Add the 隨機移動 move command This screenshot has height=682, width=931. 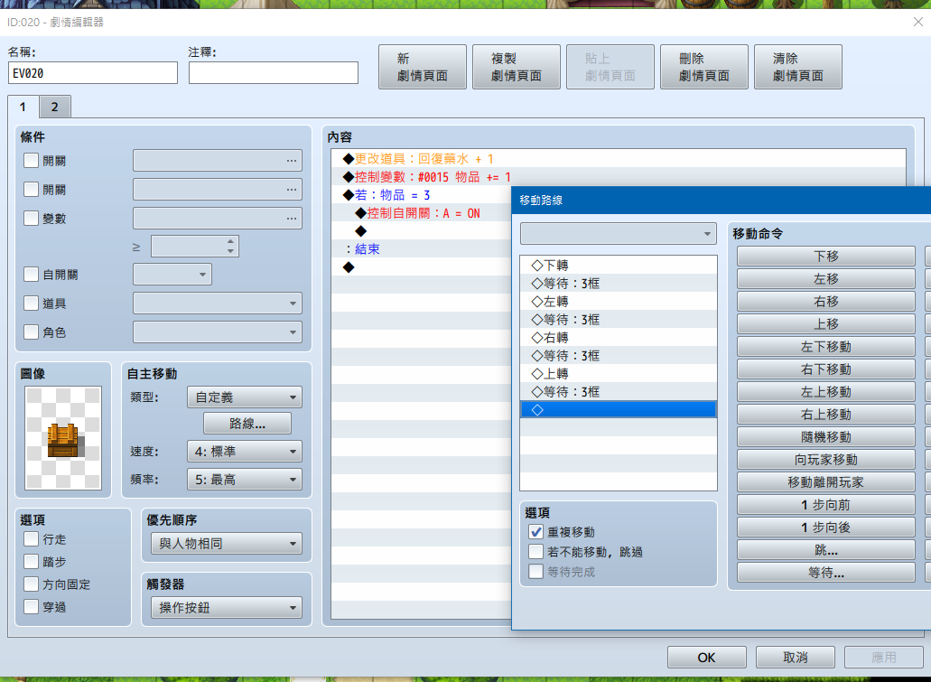826,436
